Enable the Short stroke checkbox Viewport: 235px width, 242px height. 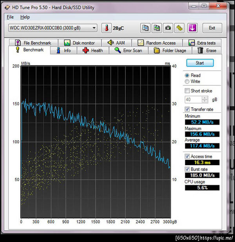click(187, 91)
